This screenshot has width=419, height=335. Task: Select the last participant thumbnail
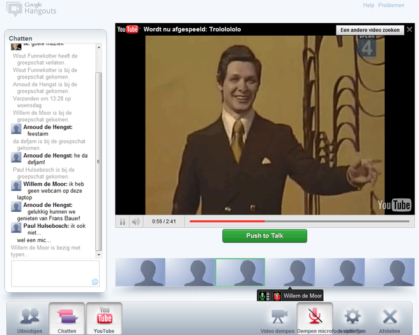click(x=390, y=272)
